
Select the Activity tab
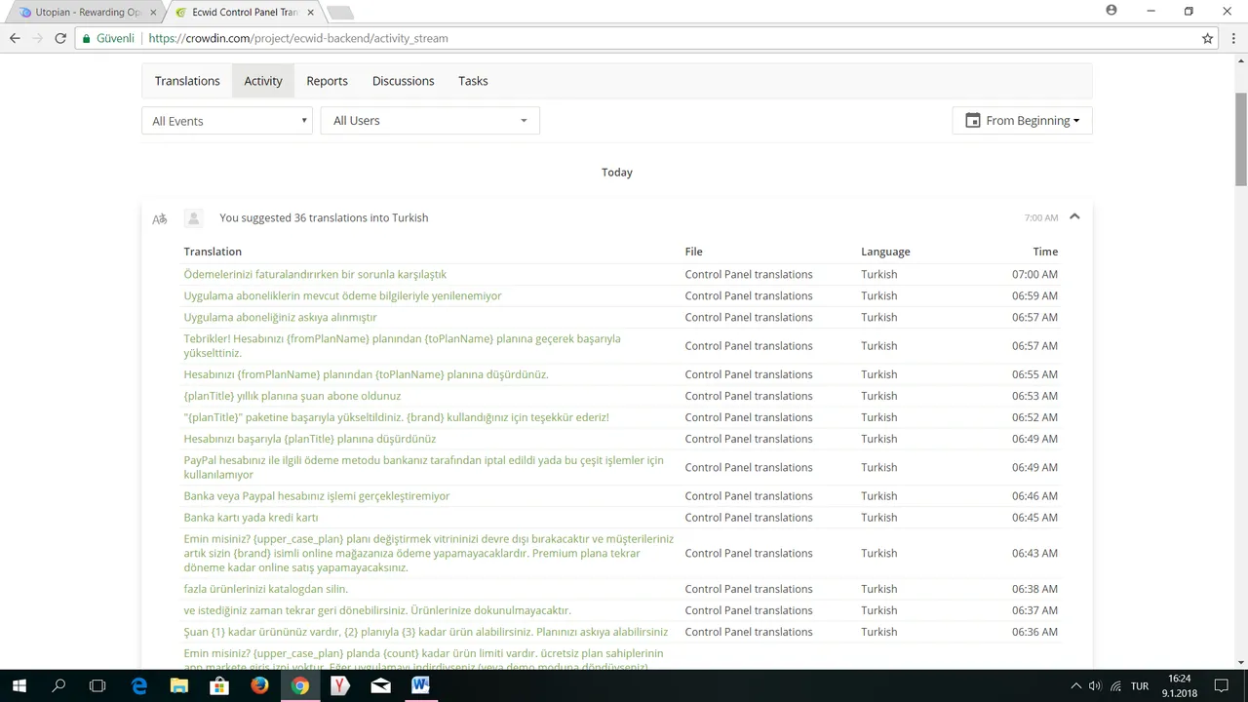click(263, 81)
